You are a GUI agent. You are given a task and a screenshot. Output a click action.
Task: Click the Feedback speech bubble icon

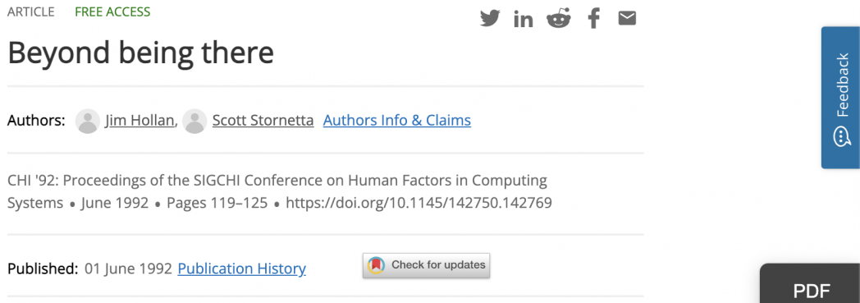(x=841, y=136)
